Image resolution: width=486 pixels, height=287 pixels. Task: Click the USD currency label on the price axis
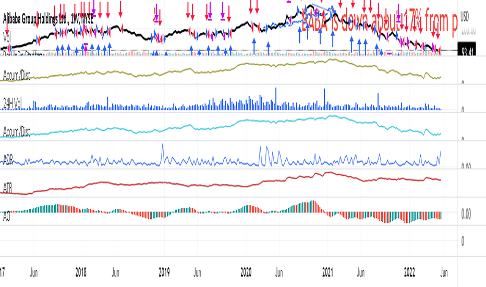pyautogui.click(x=465, y=17)
